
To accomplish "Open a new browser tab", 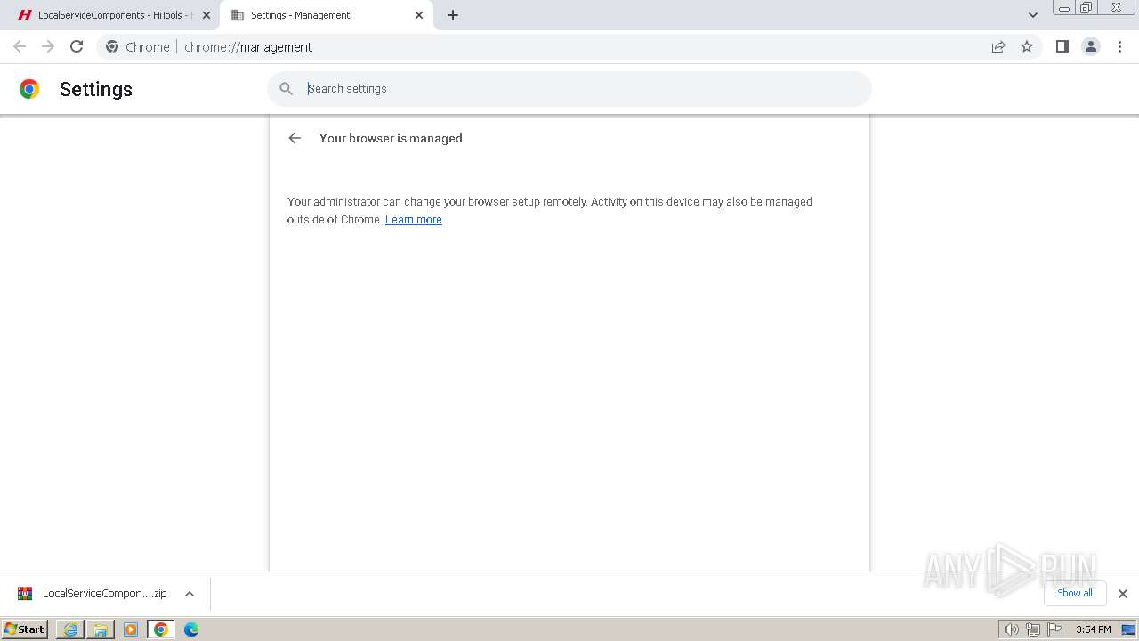I will pos(453,15).
